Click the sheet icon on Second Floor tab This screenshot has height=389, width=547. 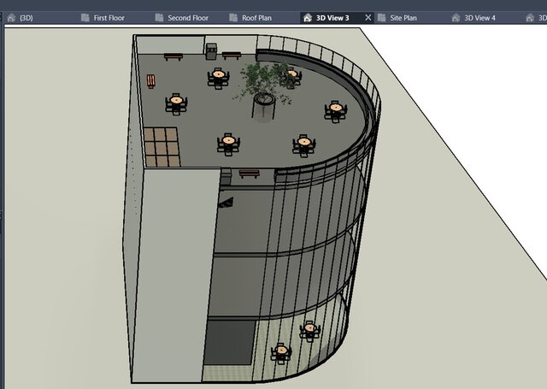[159, 18]
